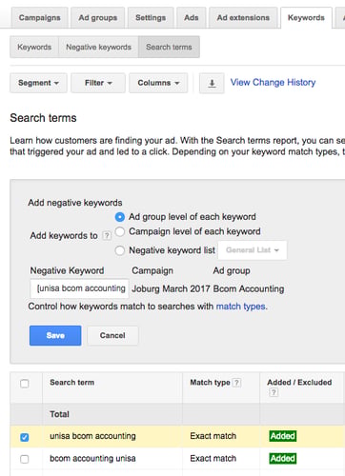345x476 pixels.
Task: Select the main Keywords tab
Action: pos(306,18)
